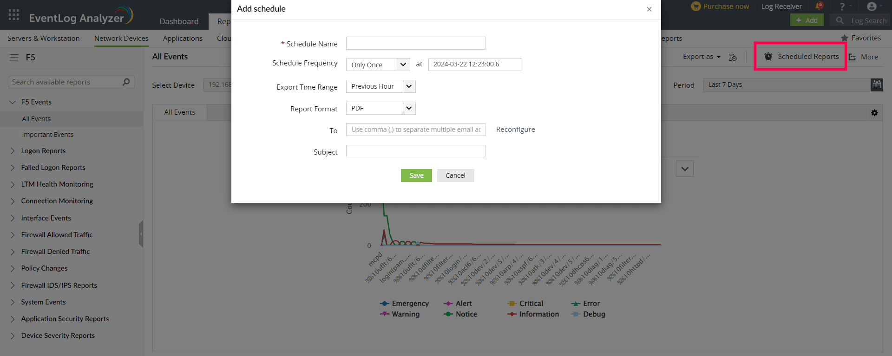The width and height of the screenshot is (892, 356).
Task: Switch to the Dashboard tab
Action: tap(179, 21)
